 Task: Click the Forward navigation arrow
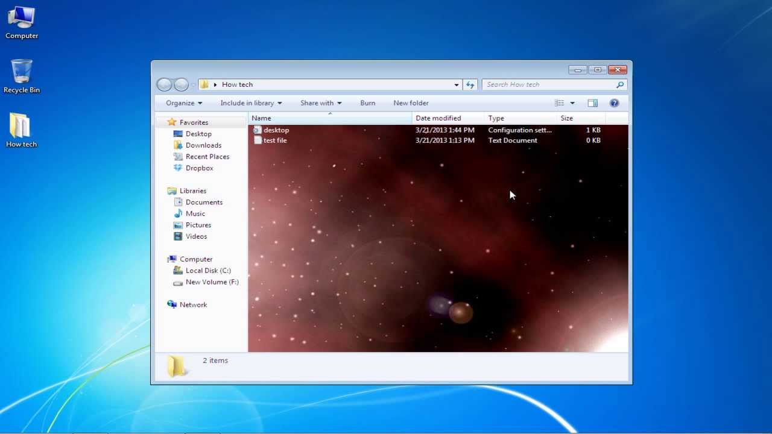tap(181, 85)
